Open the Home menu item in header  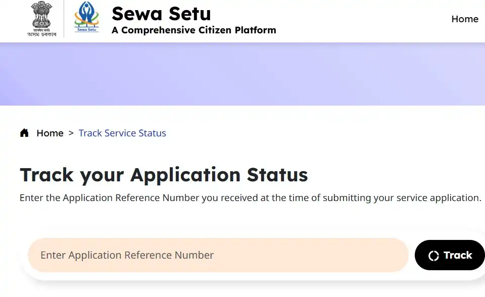(465, 19)
